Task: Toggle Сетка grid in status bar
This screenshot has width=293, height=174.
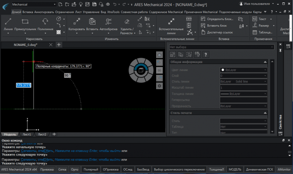Action: pyautogui.click(x=62, y=169)
